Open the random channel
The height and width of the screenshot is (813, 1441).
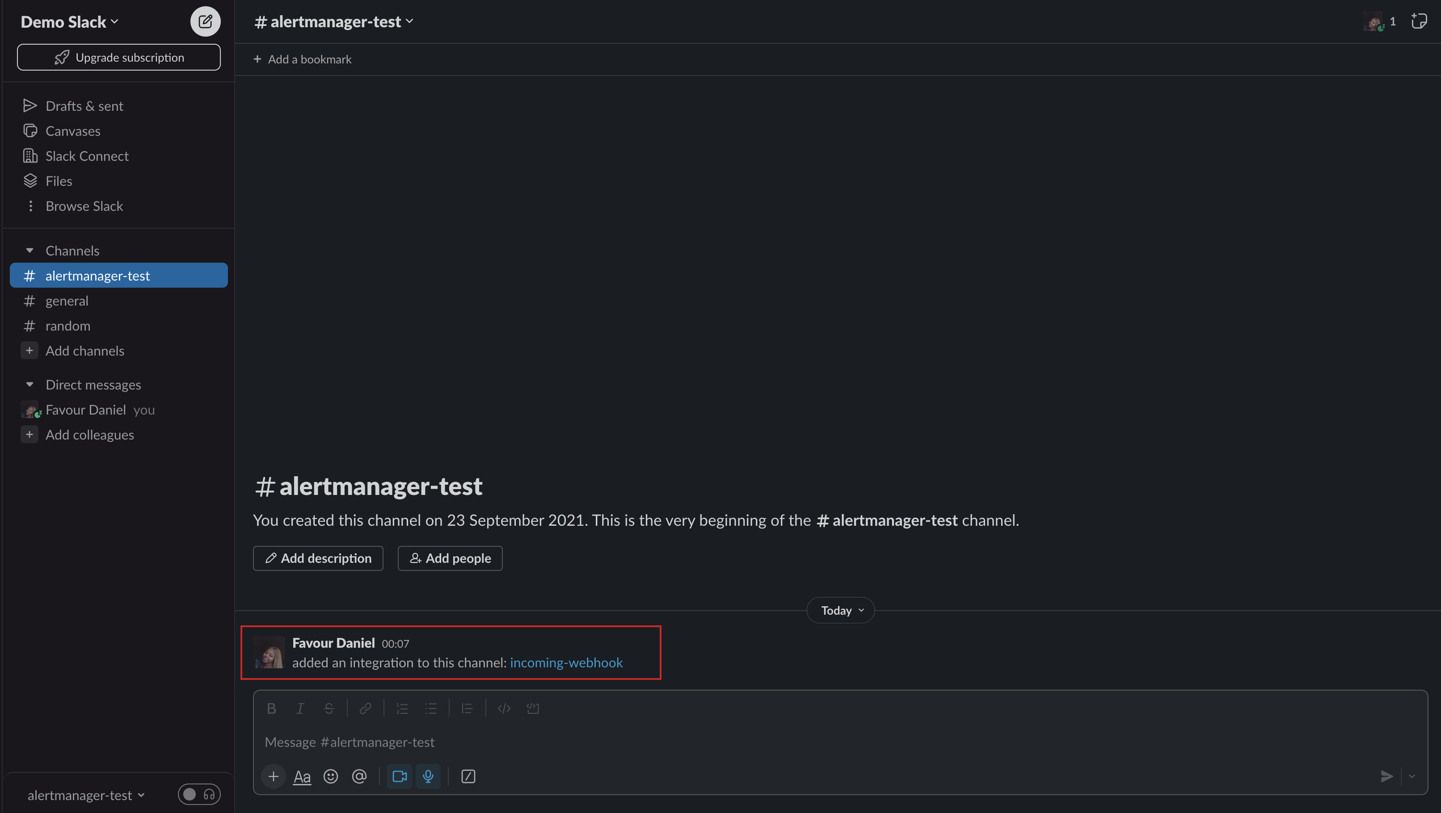pos(118,326)
